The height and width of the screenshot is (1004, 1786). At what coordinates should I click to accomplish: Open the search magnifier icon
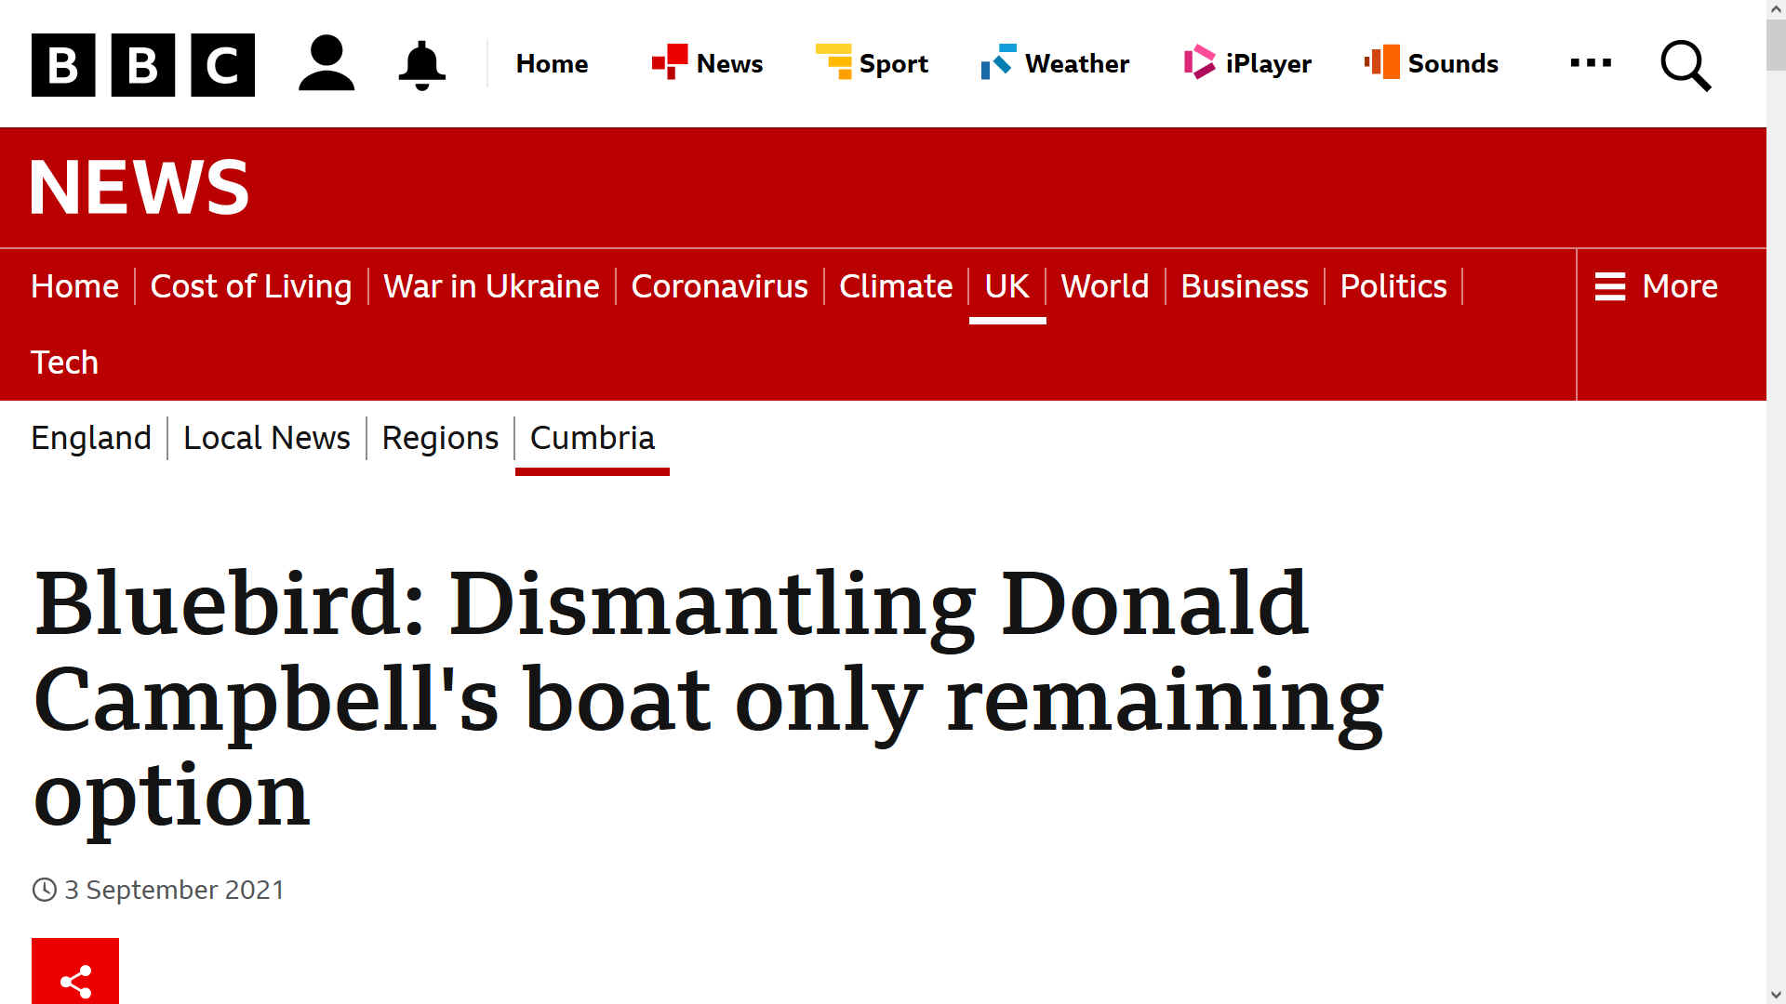coord(1686,64)
